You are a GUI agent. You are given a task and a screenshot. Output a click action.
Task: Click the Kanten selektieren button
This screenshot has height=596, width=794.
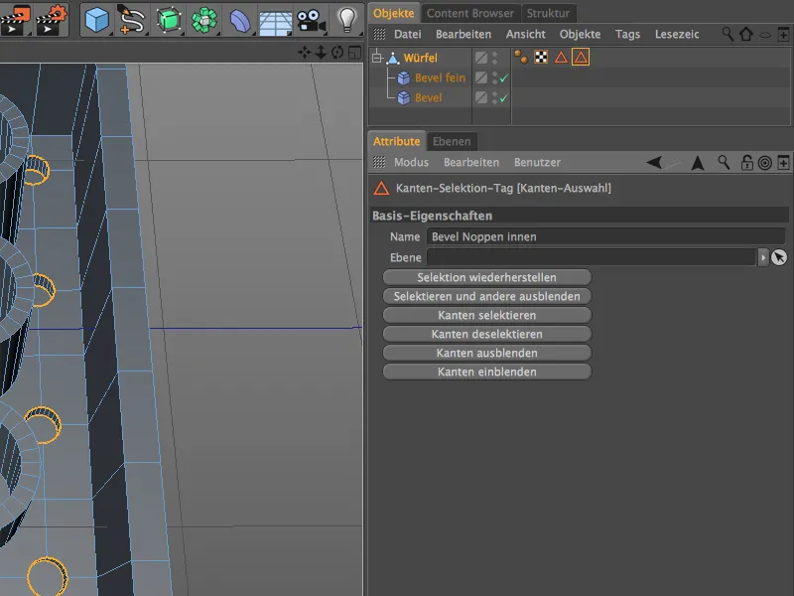pyautogui.click(x=486, y=315)
